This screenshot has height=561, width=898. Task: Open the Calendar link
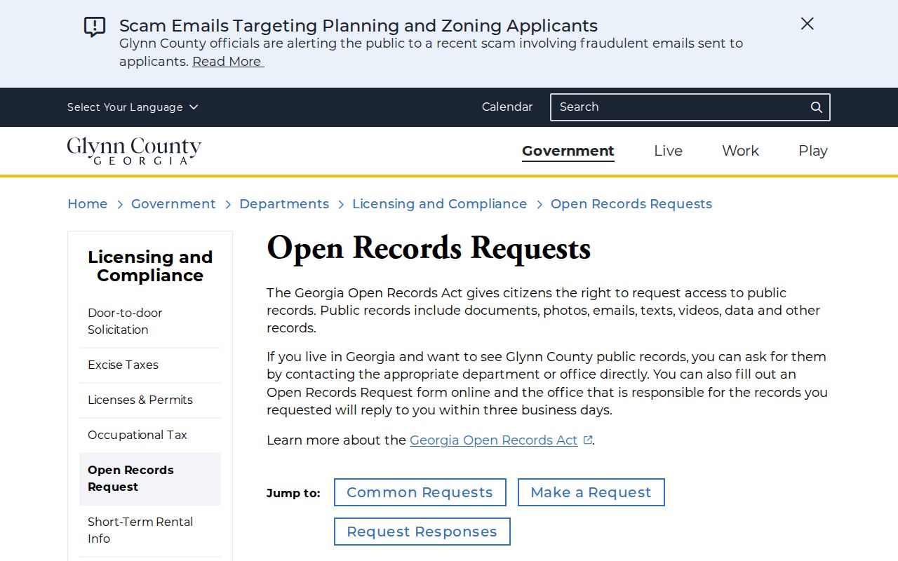point(507,107)
